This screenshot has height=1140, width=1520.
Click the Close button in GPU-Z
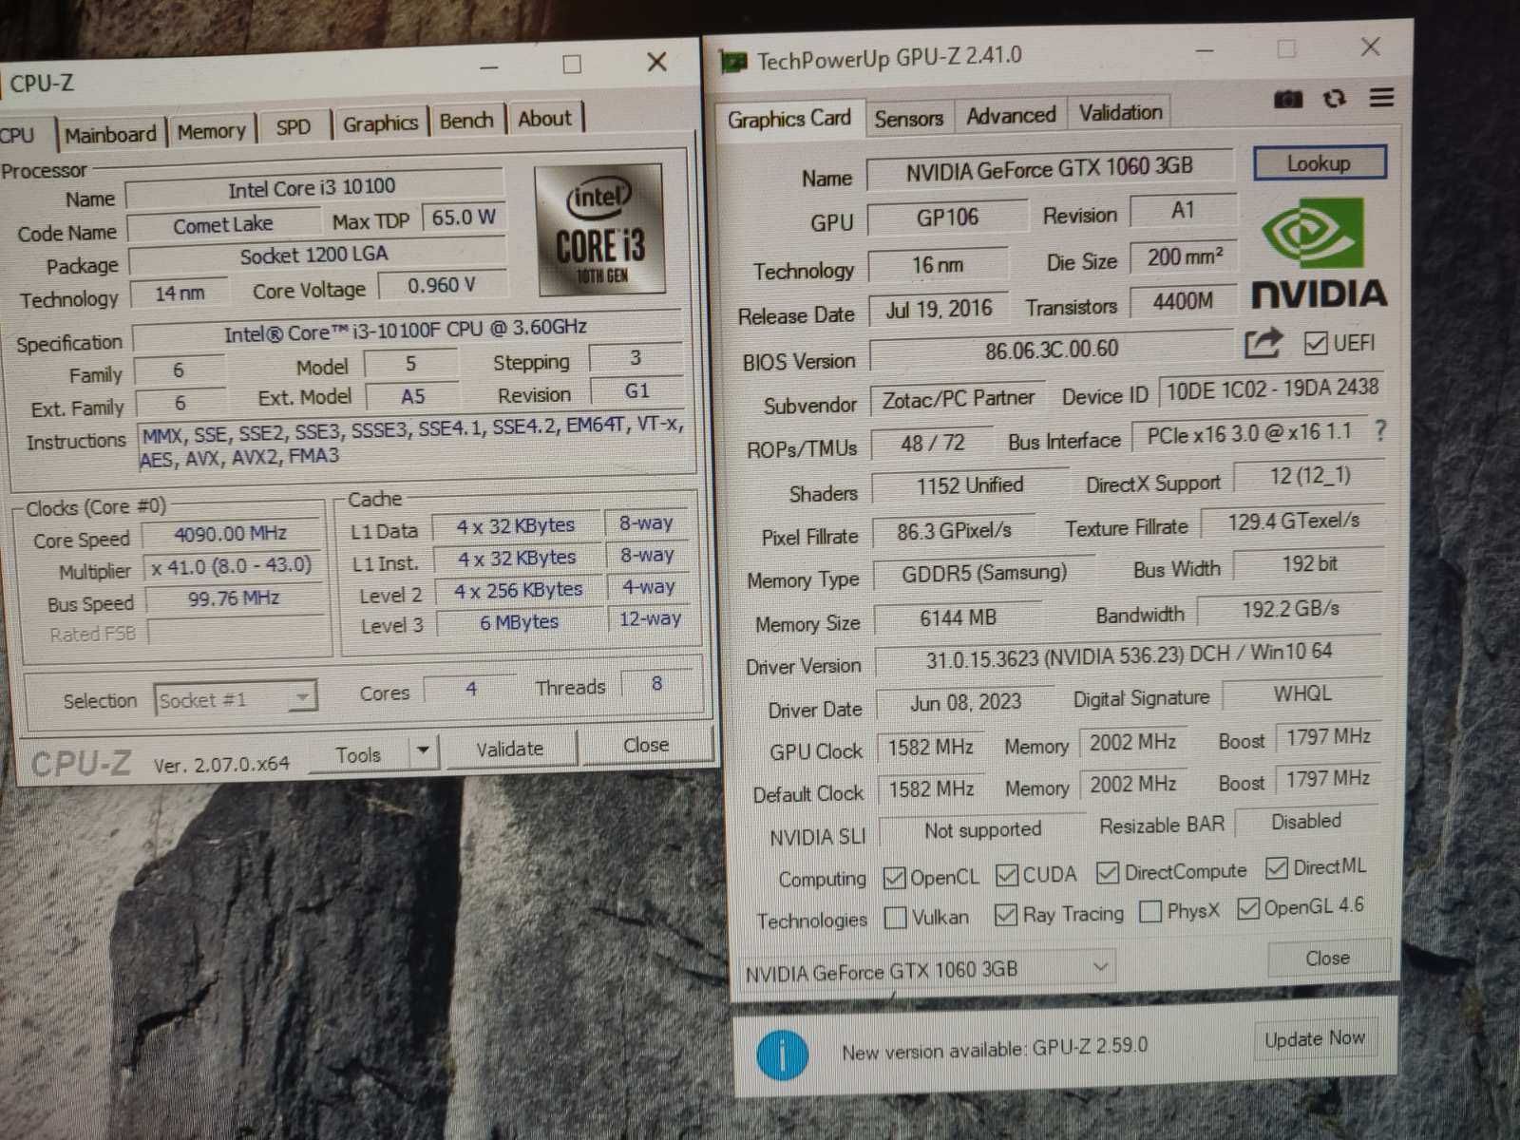[1328, 958]
